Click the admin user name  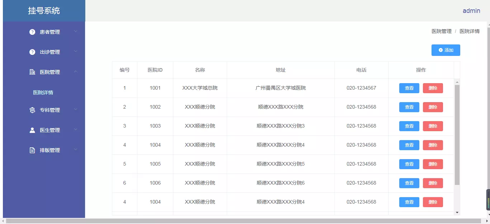[471, 11]
